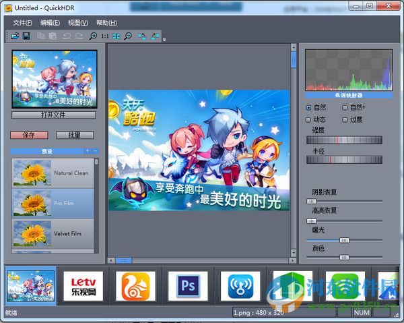Click the plus icon in preset header
This screenshot has width=404, height=323.
click(x=88, y=150)
